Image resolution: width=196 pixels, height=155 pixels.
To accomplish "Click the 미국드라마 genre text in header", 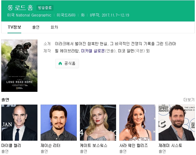I will tap(66, 15).
